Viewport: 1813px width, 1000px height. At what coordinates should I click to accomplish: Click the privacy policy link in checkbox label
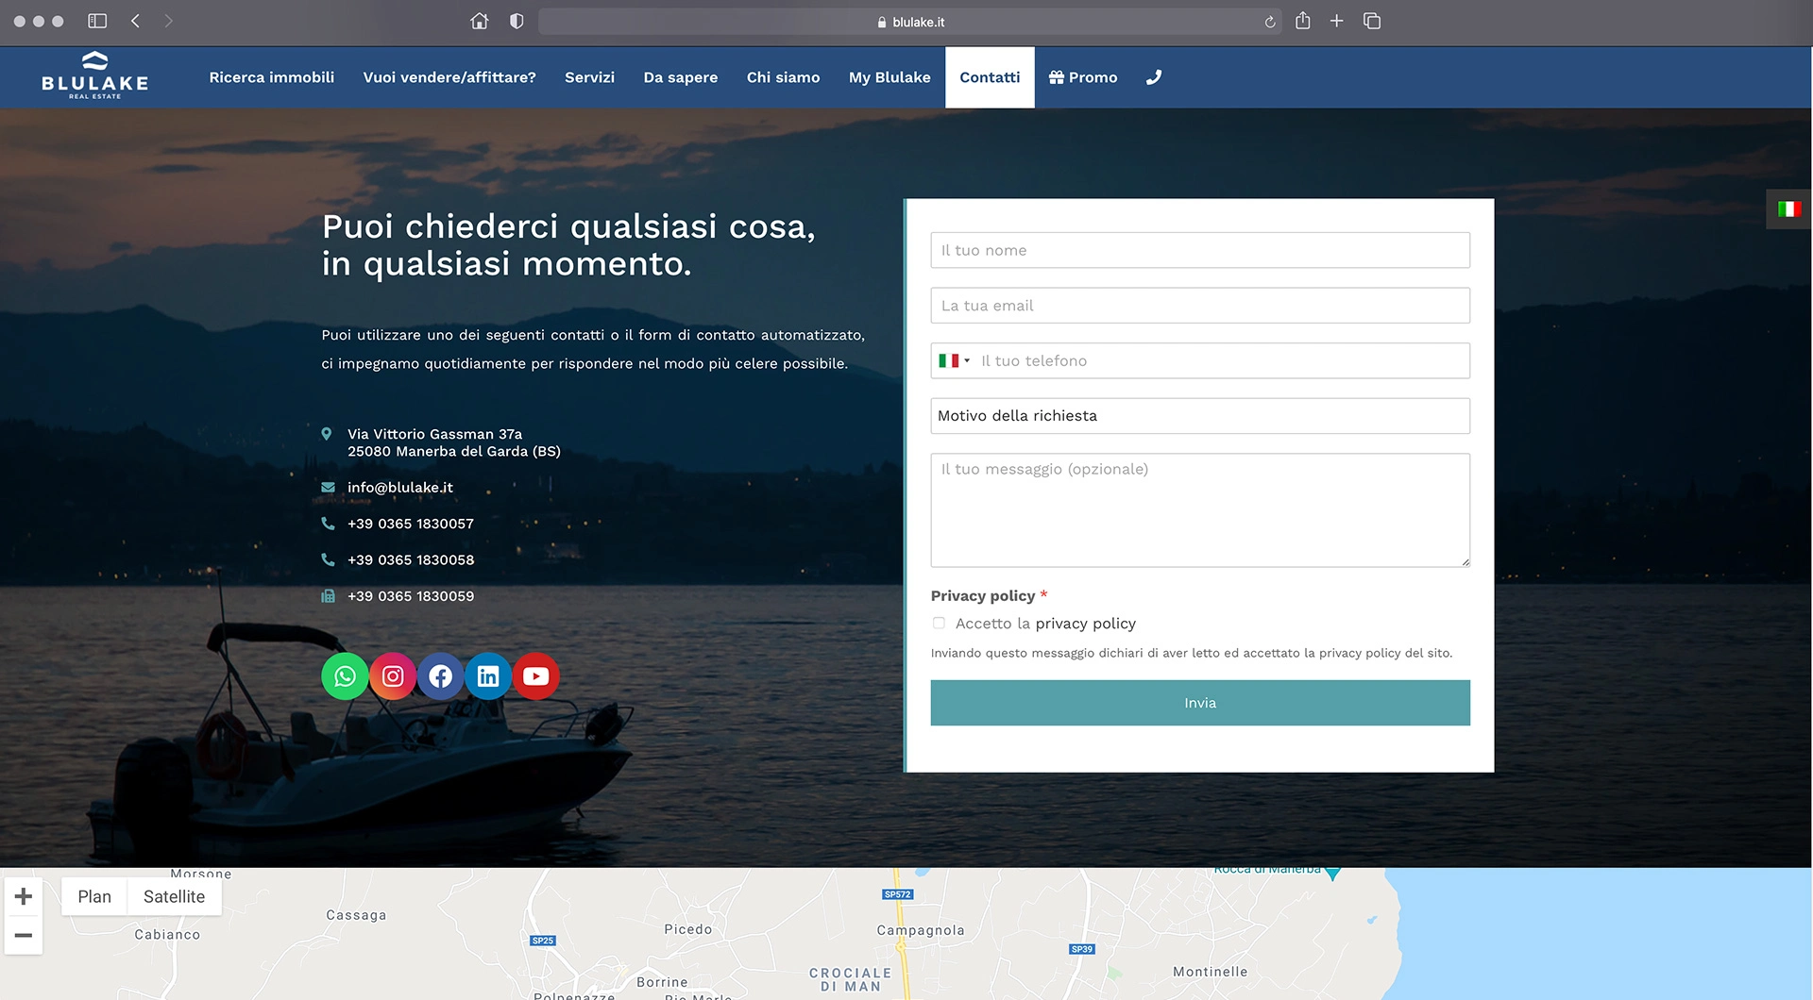[1086, 624]
